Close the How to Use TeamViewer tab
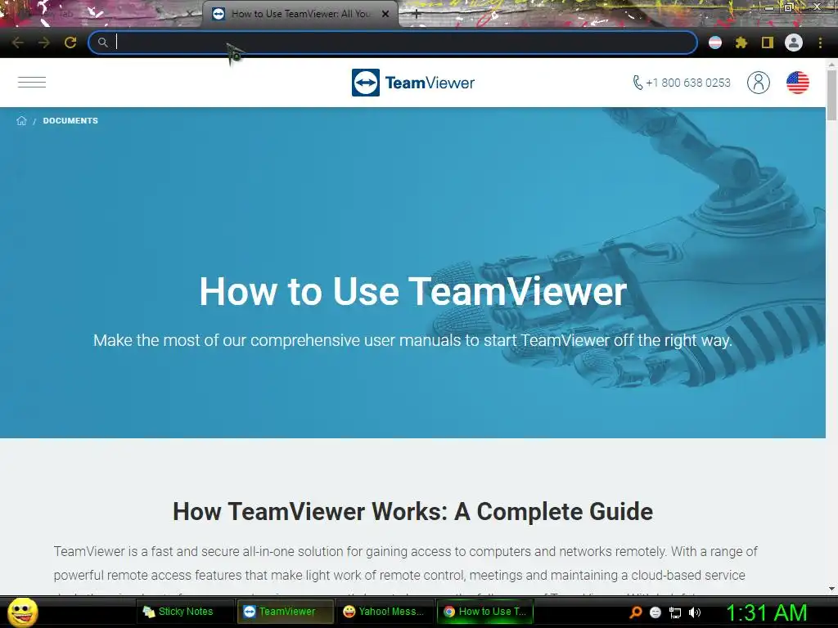838x628 pixels. (385, 14)
